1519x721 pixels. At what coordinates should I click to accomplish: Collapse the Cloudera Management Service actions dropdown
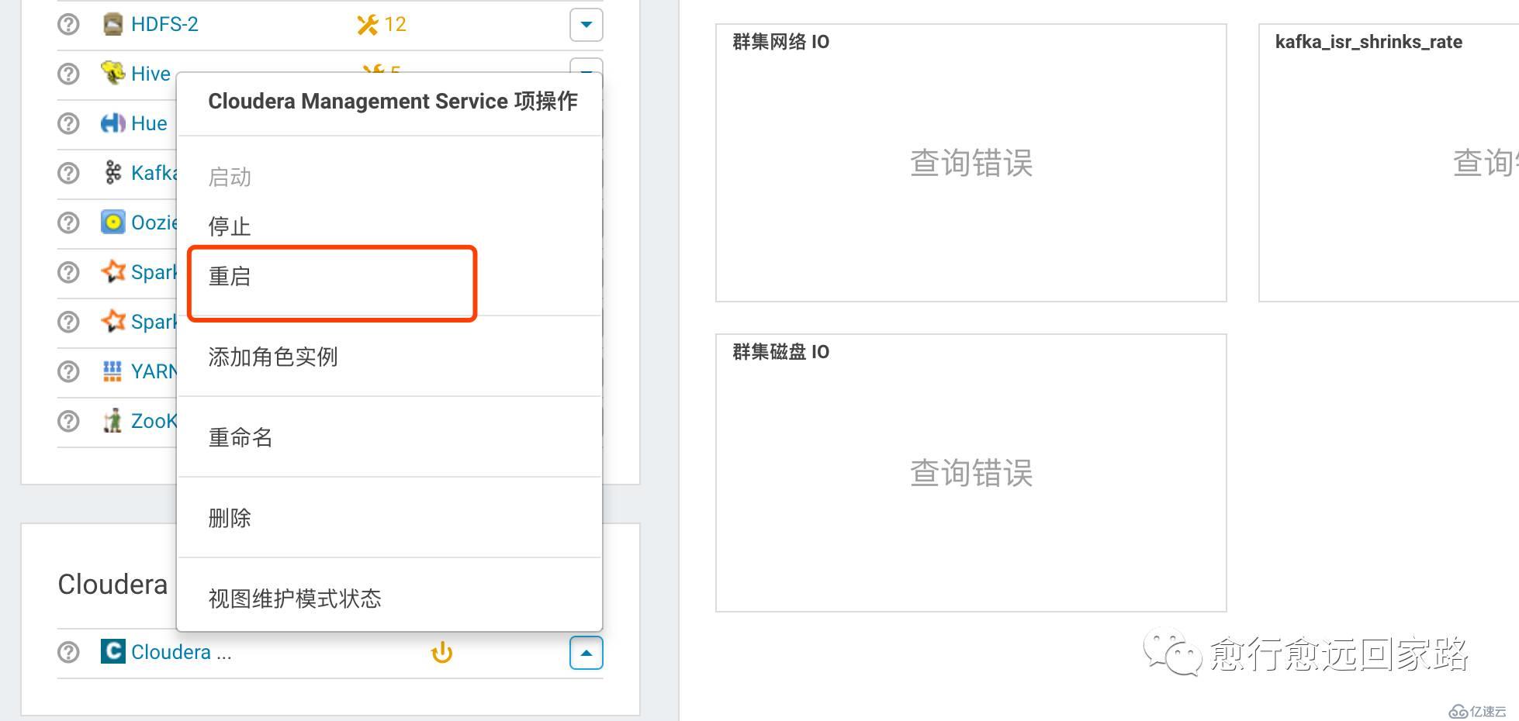[x=586, y=653]
